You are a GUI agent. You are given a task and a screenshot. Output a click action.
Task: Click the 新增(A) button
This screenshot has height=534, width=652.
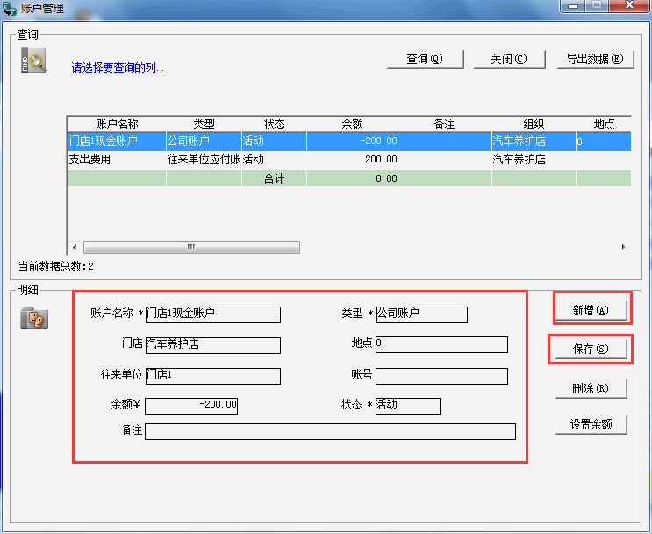[591, 311]
